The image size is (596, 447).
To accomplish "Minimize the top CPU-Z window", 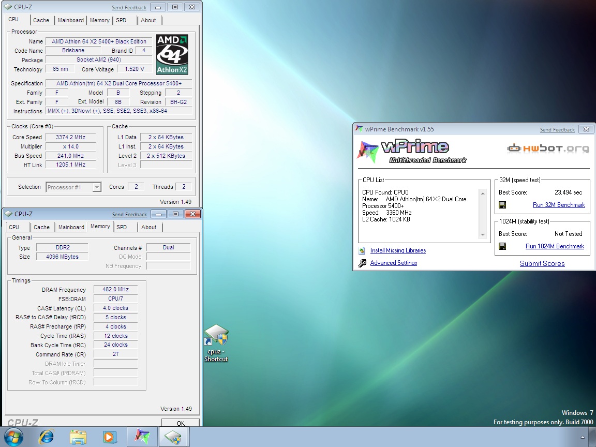I will click(158, 7).
